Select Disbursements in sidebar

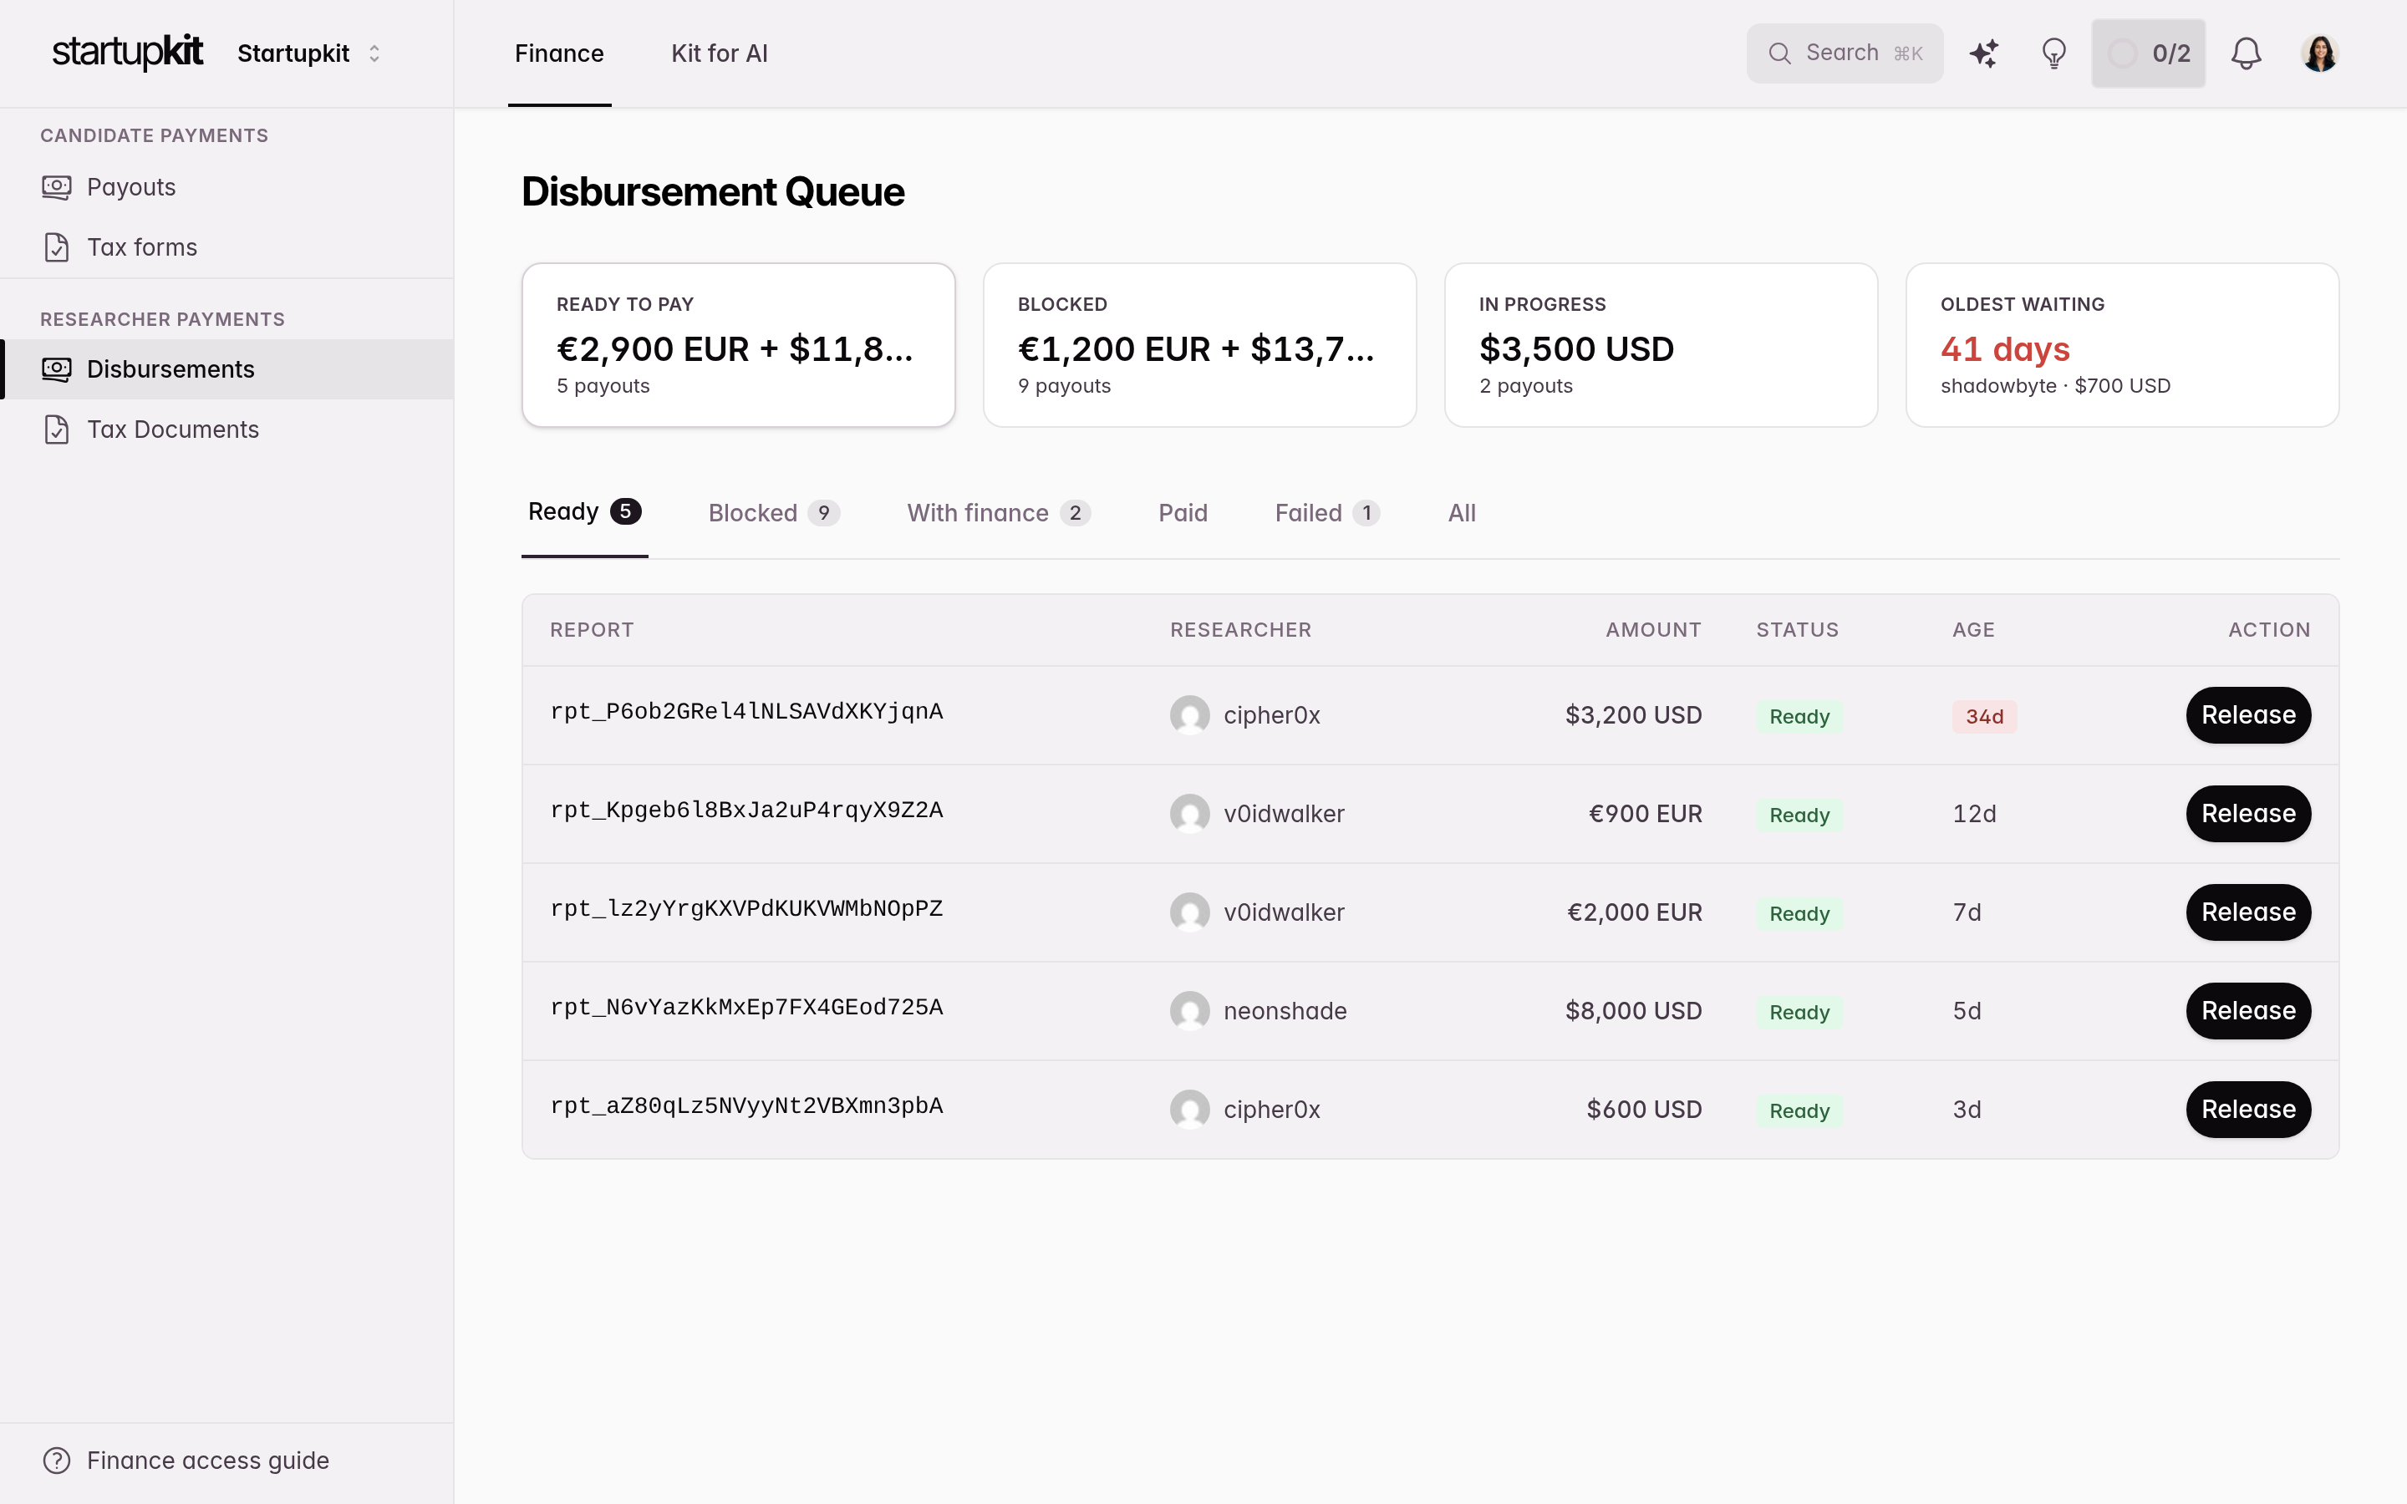click(x=226, y=369)
